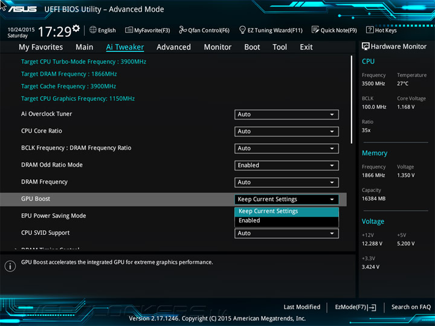The height and width of the screenshot is (326, 435).
Task: Open the Tool tab
Action: click(280, 47)
